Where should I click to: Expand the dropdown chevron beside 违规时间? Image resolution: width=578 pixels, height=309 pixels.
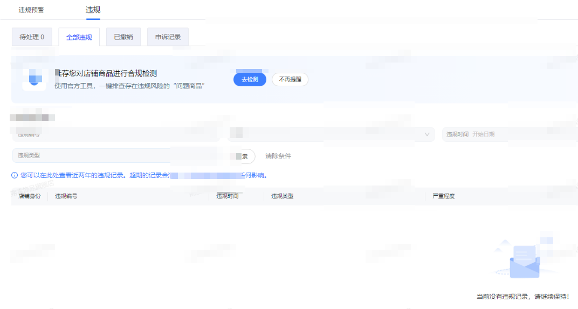click(x=427, y=134)
